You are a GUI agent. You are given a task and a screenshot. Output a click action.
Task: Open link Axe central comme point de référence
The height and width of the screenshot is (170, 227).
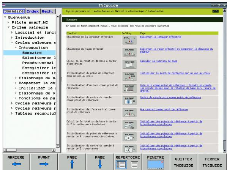[x=164, y=109]
